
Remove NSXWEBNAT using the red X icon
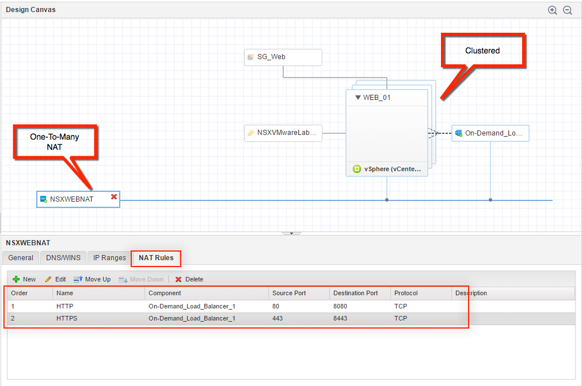click(x=114, y=197)
